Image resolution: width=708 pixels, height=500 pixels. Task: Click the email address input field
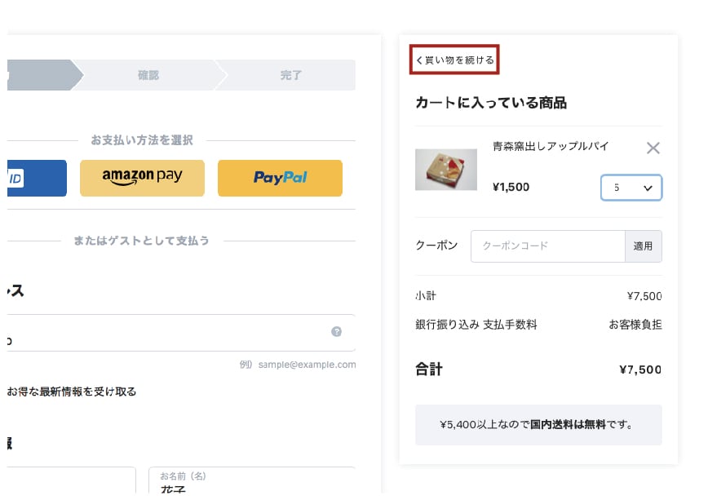coord(180,333)
